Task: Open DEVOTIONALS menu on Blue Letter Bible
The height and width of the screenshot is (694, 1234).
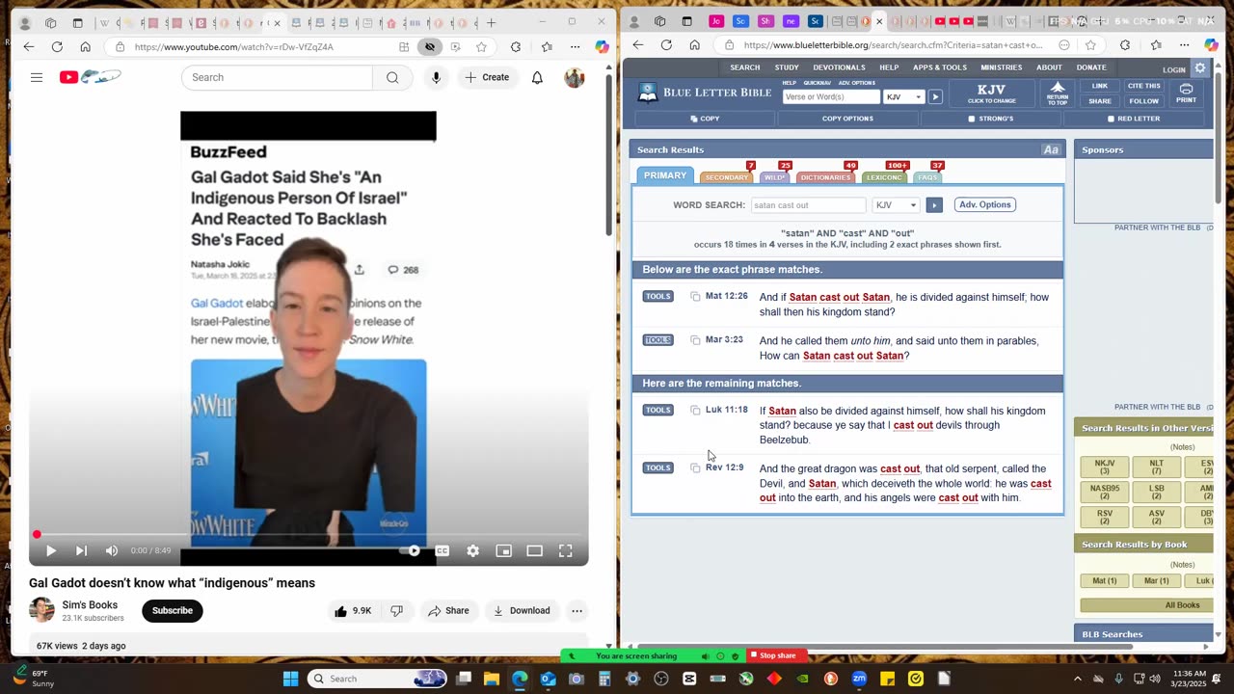Action: coord(839,67)
